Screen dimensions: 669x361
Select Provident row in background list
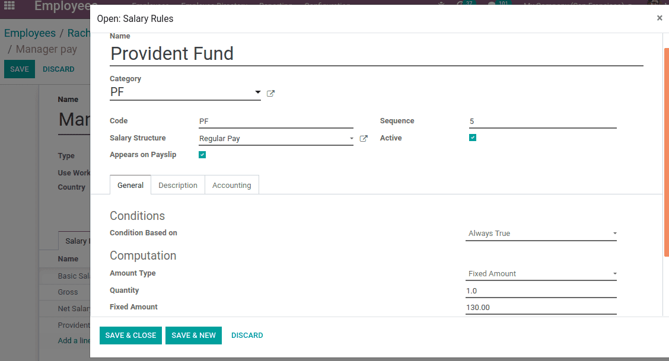(65, 325)
